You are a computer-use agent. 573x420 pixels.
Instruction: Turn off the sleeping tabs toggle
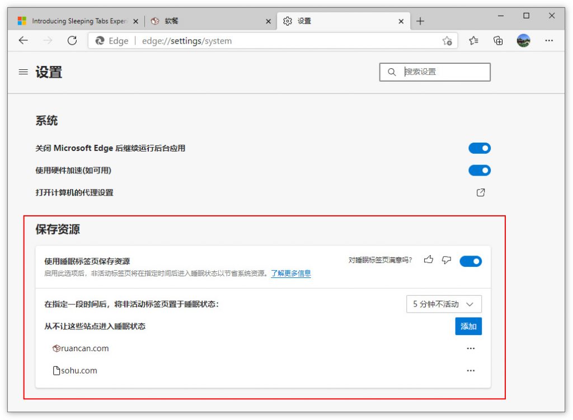(471, 261)
